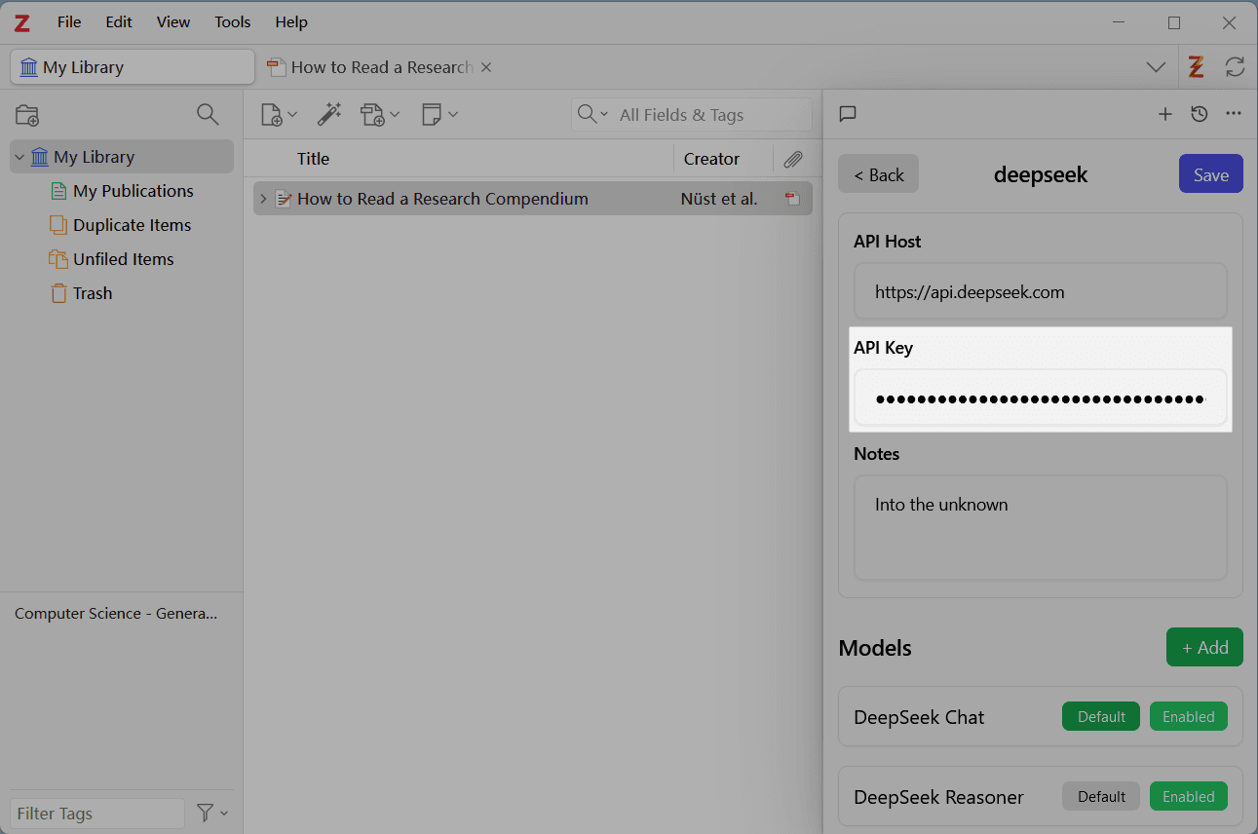The width and height of the screenshot is (1258, 834).
Task: Open the Tools menu
Action: [233, 21]
